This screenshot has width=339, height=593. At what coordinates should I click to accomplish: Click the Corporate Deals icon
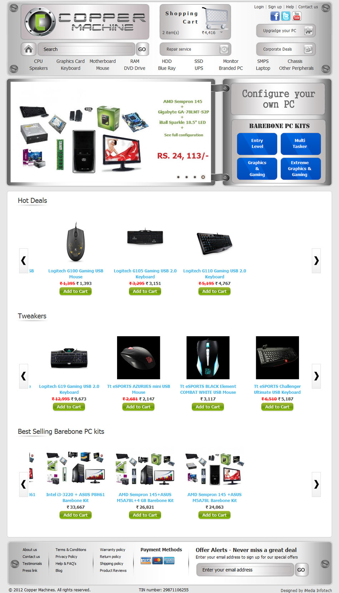[x=308, y=49]
